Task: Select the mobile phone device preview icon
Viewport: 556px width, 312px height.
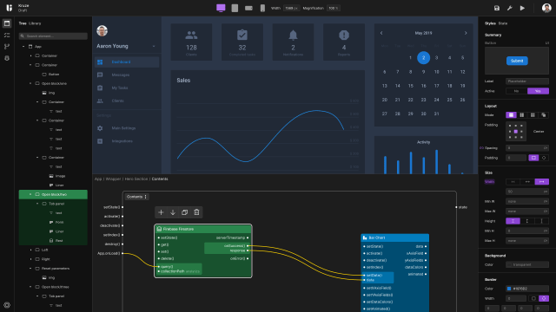Action: click(x=262, y=8)
